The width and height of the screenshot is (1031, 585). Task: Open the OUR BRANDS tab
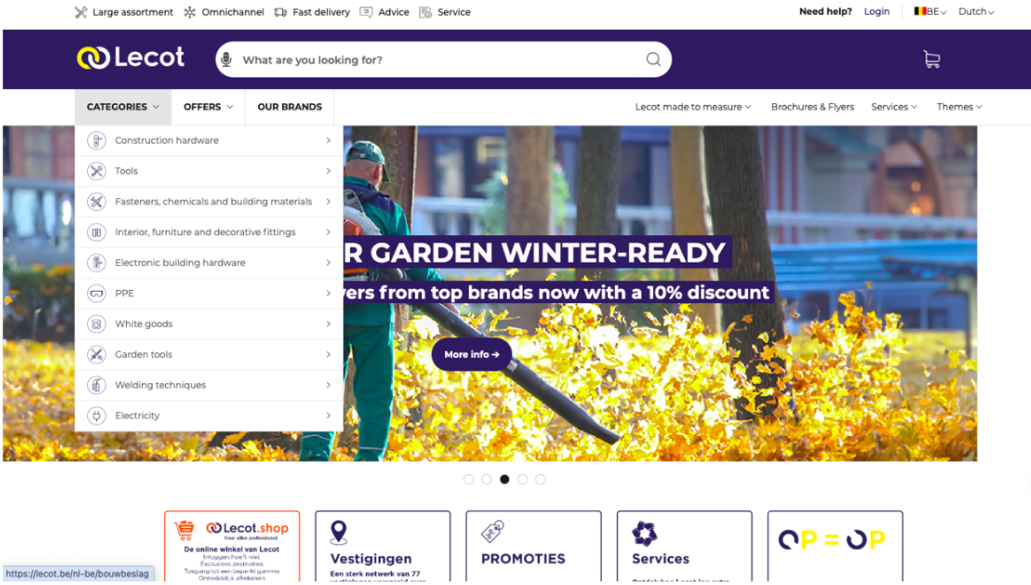[x=290, y=107]
